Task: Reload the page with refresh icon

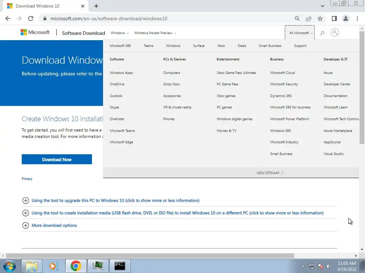Action: [31, 18]
